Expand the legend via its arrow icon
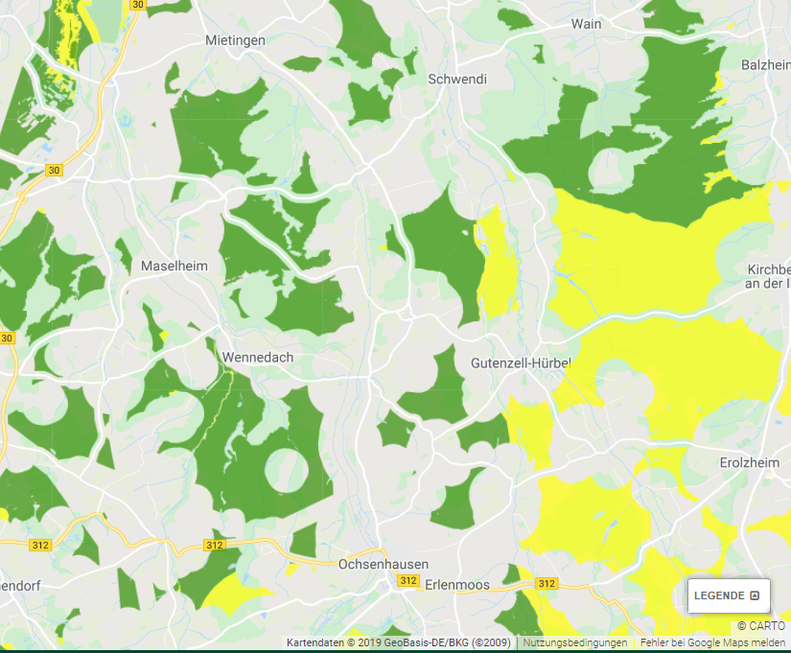 tap(755, 595)
